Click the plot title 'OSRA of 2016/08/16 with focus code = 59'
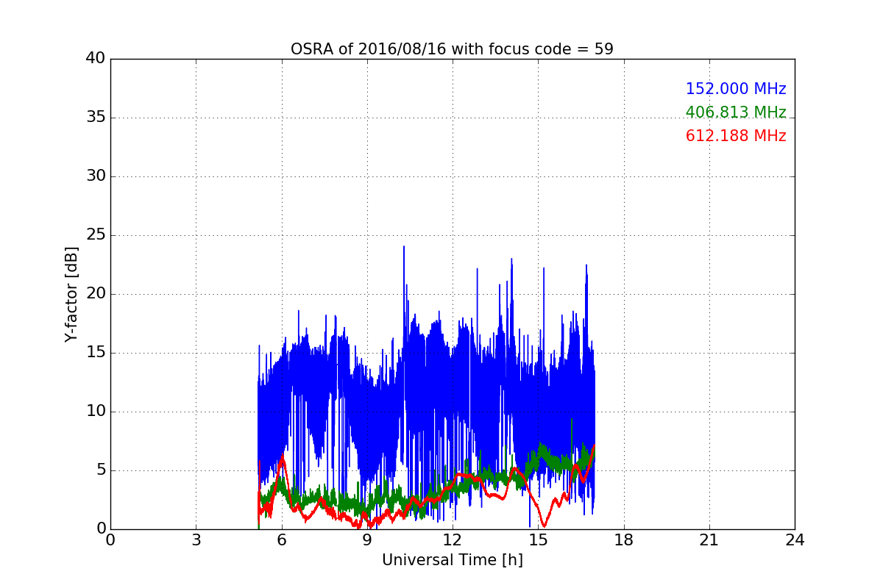The image size is (883, 588). tap(452, 49)
